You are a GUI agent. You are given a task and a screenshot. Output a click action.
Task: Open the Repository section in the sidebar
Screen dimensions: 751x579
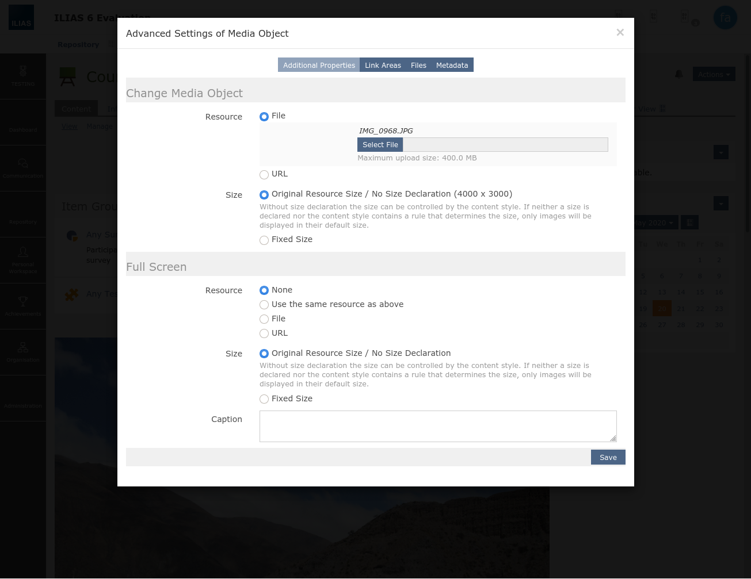tap(23, 214)
